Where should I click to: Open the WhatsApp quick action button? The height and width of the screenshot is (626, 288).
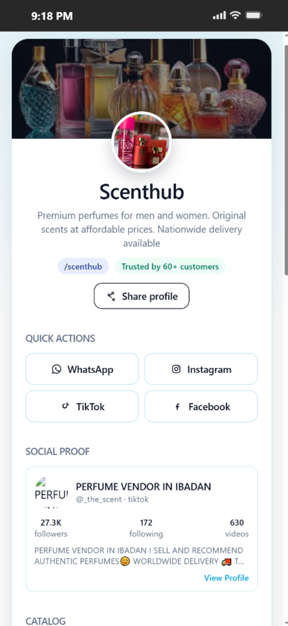[83, 369]
